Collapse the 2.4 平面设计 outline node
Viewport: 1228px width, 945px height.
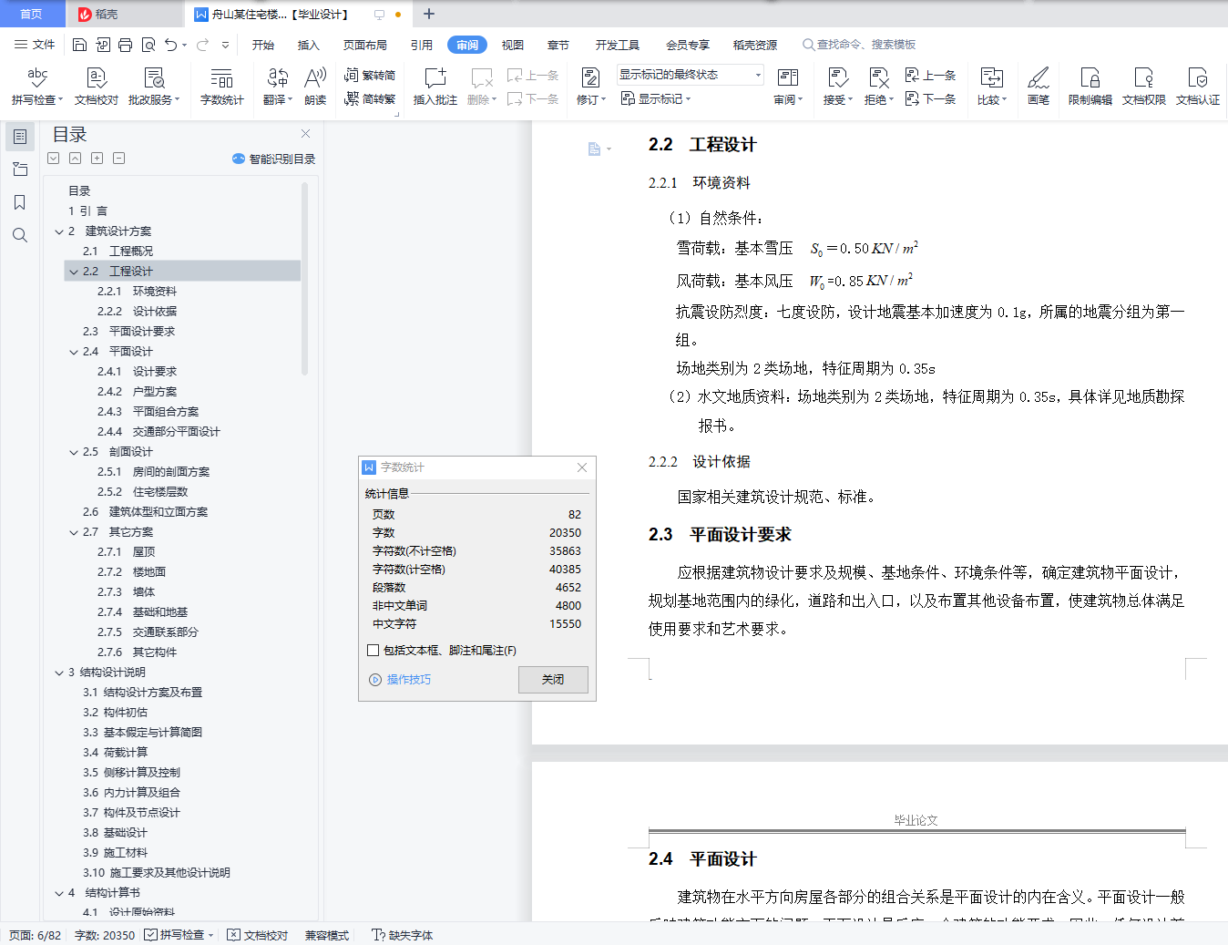[74, 352]
